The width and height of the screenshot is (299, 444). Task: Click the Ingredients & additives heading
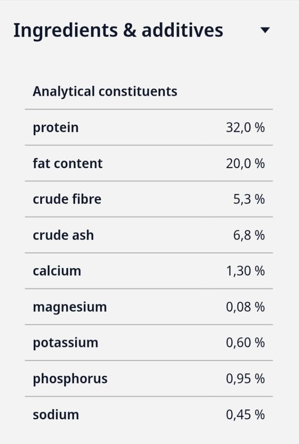click(x=118, y=30)
